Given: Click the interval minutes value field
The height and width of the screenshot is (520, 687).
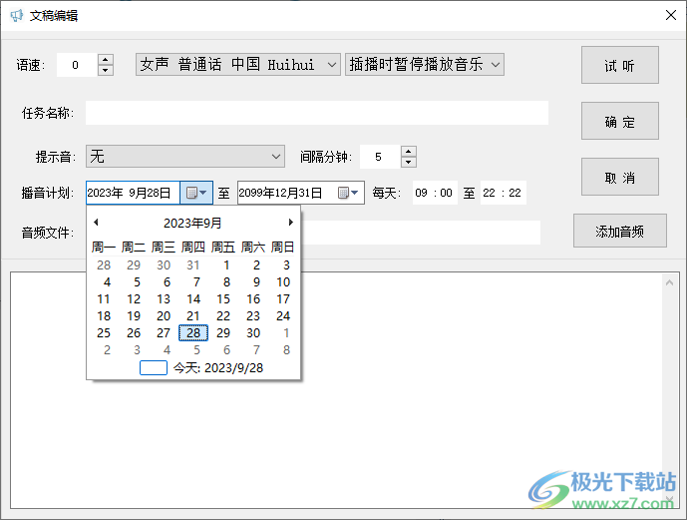Looking at the screenshot, I should (x=380, y=157).
